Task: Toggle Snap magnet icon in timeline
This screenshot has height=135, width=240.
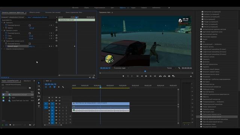Action: pos(50,87)
